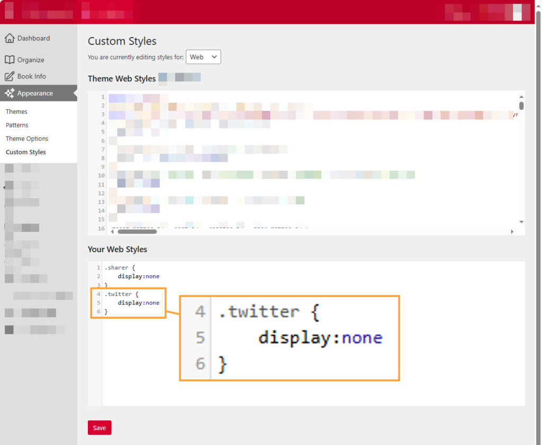Open Theme Options from the sidebar
The image size is (542, 445).
[26, 138]
